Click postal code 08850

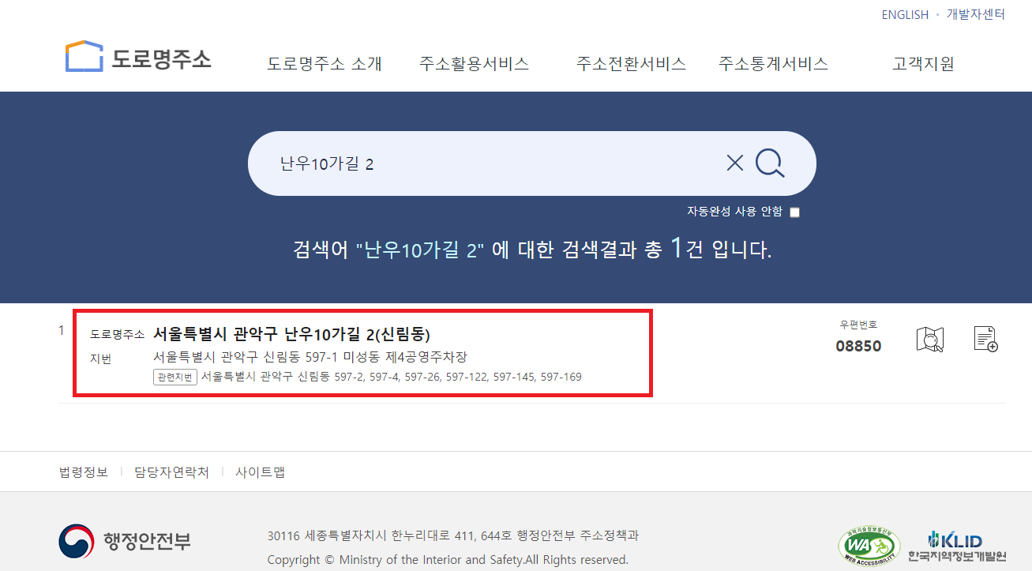(x=858, y=346)
